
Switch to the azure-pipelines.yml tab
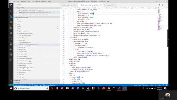pos(69,5)
